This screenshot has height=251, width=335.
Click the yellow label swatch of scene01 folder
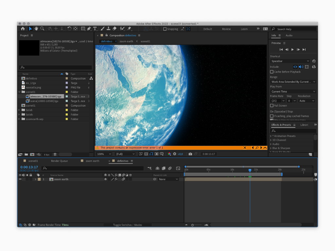pyautogui.click(x=67, y=92)
